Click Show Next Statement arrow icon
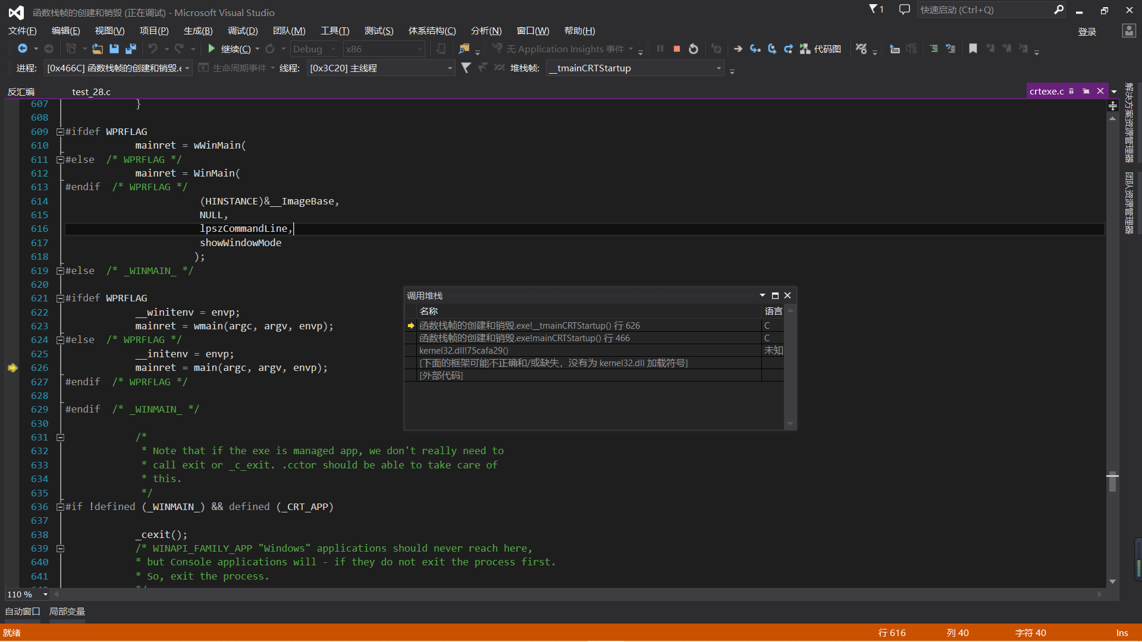 point(738,49)
